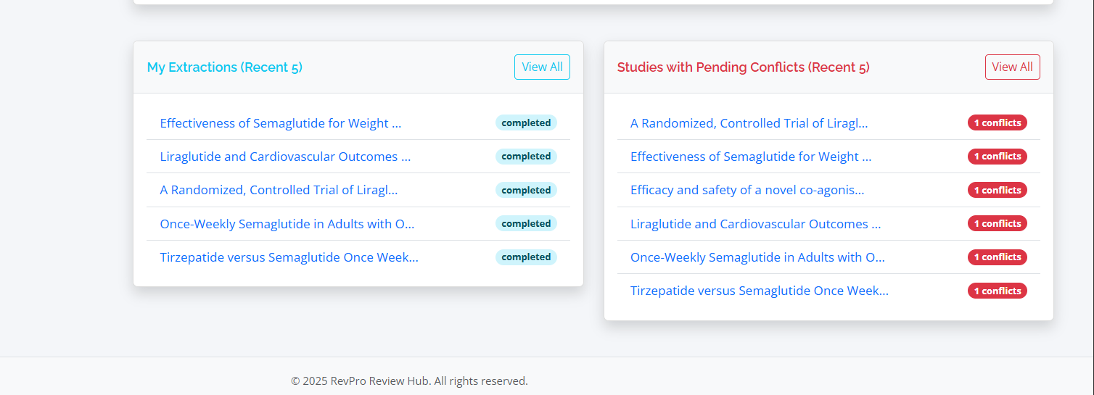Open Effectiveness of Semaglutide conflict study
Screen dimensions: 1094x395
[x=751, y=157]
